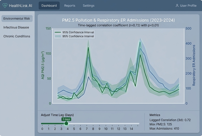Select Infectious Disease in the sidebar
Screen dimensions: 202x136
click(x=16, y=27)
